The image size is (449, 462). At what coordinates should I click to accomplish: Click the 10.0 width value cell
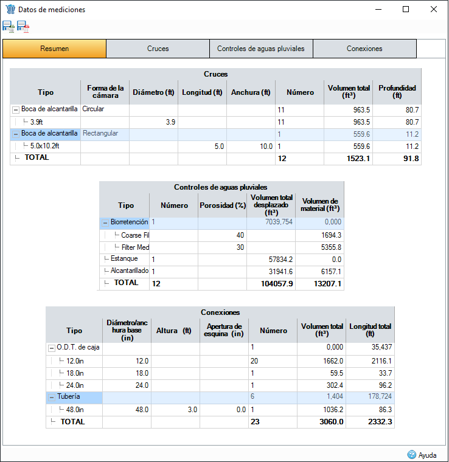click(251, 147)
